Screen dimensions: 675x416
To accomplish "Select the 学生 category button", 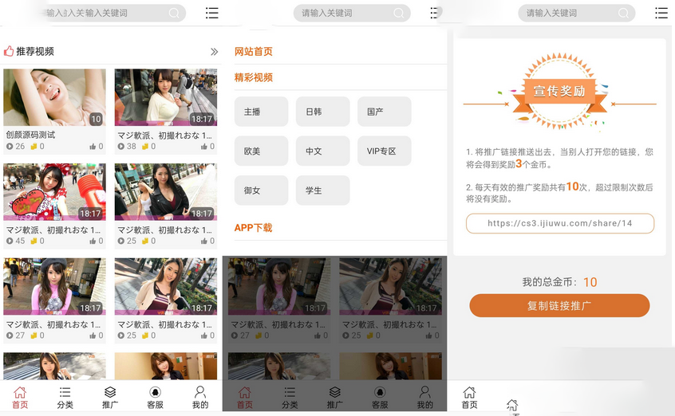I will [x=323, y=190].
